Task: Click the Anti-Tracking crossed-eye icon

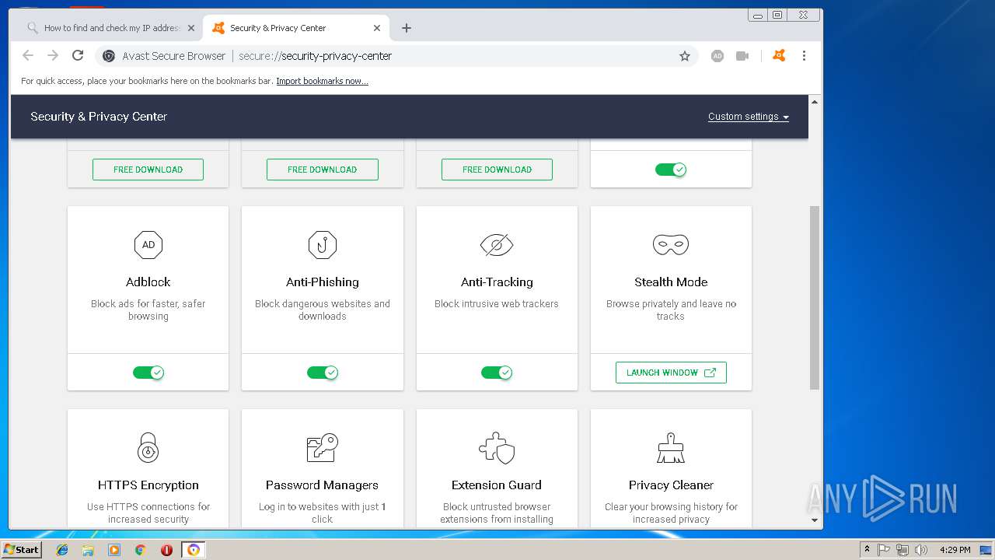Action: [x=497, y=245]
